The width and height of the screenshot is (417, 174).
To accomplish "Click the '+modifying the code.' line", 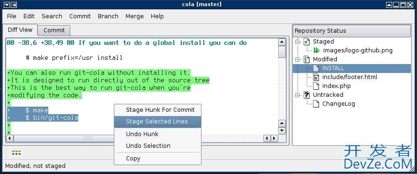I will pos(45,95).
